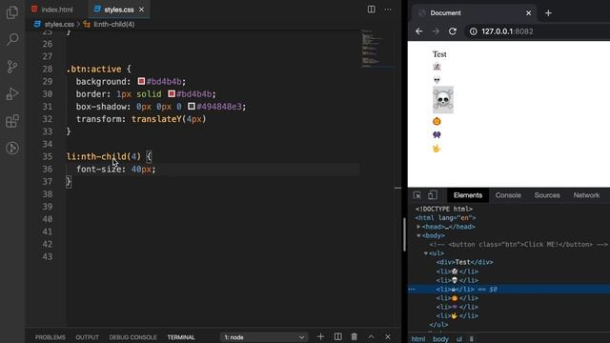
Task: Click the pumpkin emoji on page
Action: [x=437, y=121]
